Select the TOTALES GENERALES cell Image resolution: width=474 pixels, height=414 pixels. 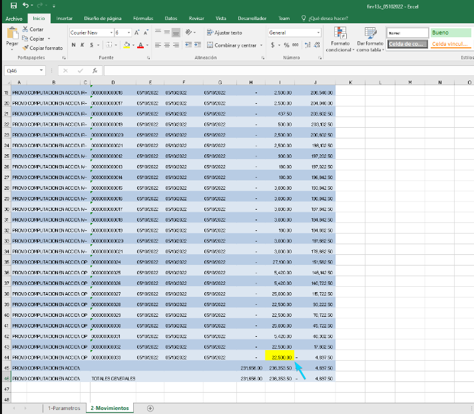113,378
